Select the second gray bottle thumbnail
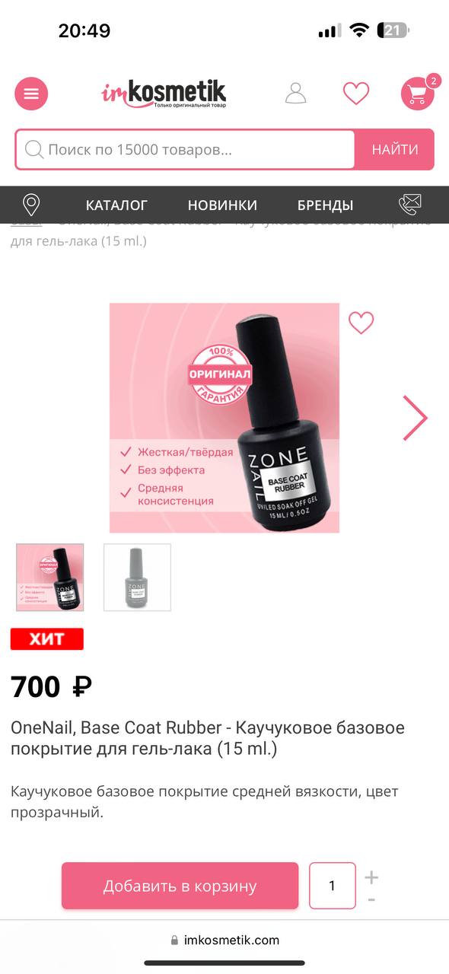 point(137,578)
